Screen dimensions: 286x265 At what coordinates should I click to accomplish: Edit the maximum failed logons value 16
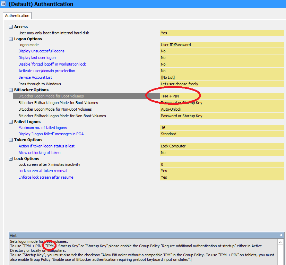tap(222, 128)
